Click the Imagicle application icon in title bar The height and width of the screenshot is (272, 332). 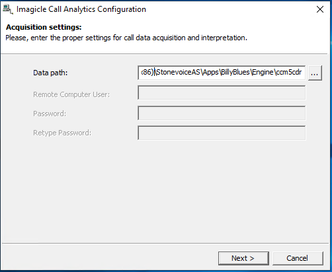[8, 9]
